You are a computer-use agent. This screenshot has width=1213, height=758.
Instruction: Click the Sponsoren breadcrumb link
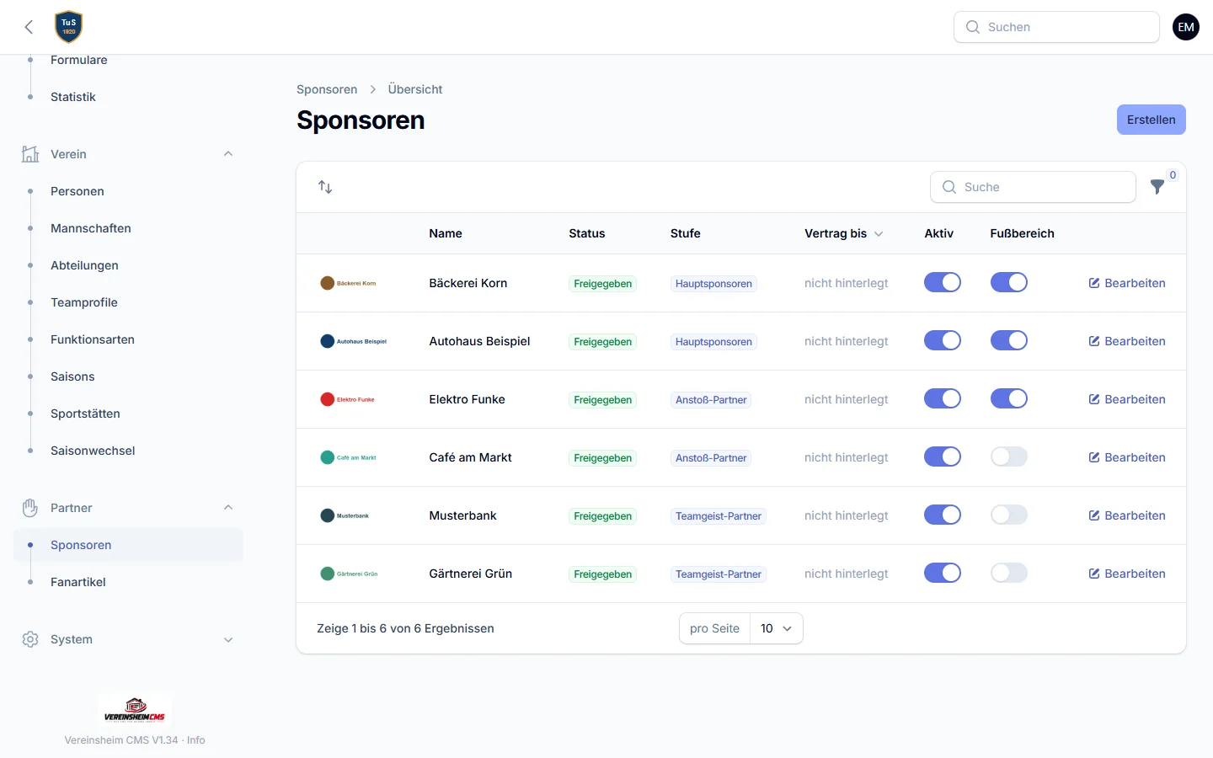pos(327,89)
